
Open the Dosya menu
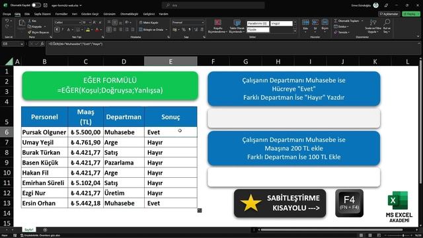point(7,14)
